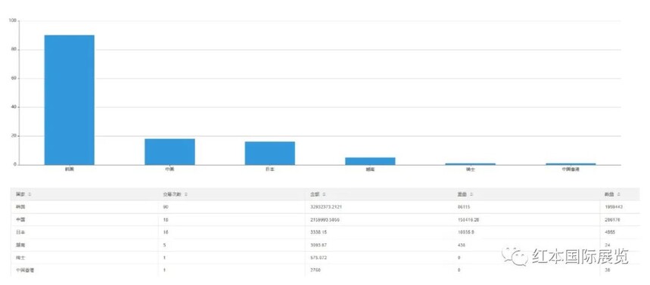The width and height of the screenshot is (650, 285).
Task: Click the 日本 label under the x-axis
Action: tap(270, 169)
